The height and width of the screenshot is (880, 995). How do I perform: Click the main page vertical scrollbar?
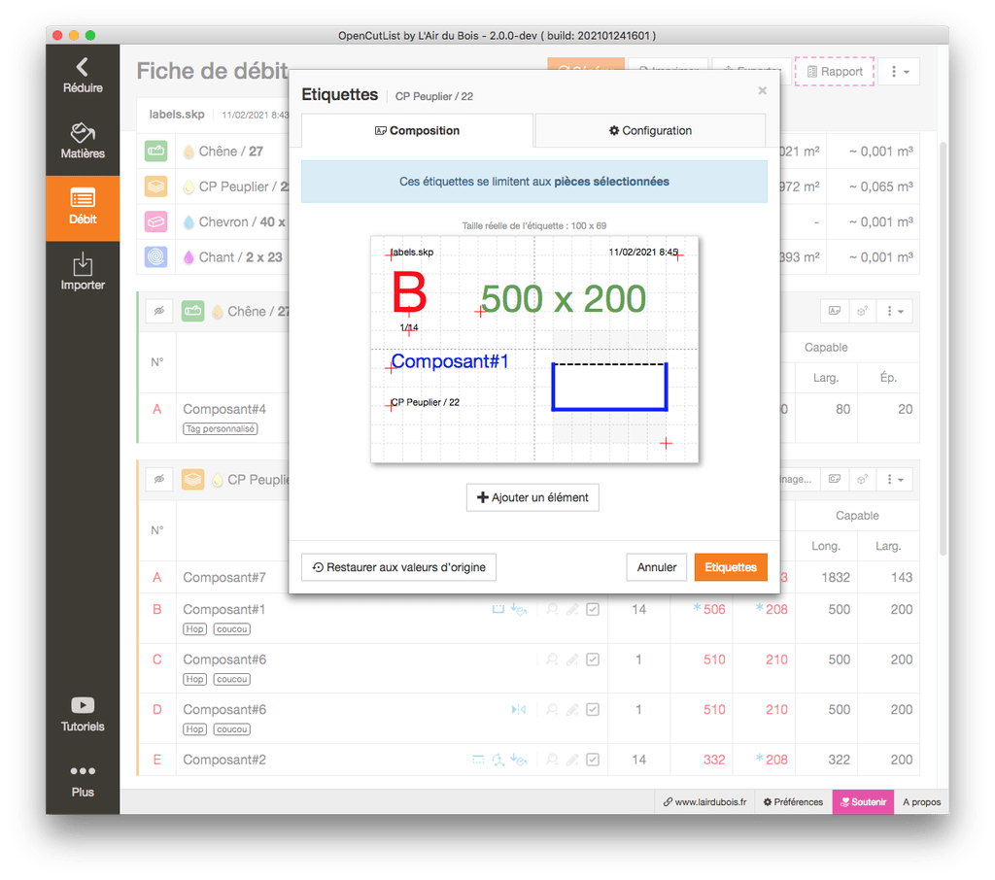click(944, 349)
